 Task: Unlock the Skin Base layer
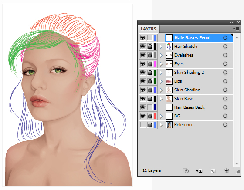click(x=150, y=99)
